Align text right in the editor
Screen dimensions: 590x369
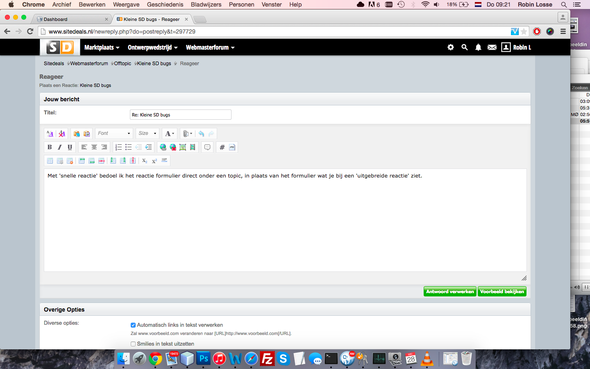[104, 147]
